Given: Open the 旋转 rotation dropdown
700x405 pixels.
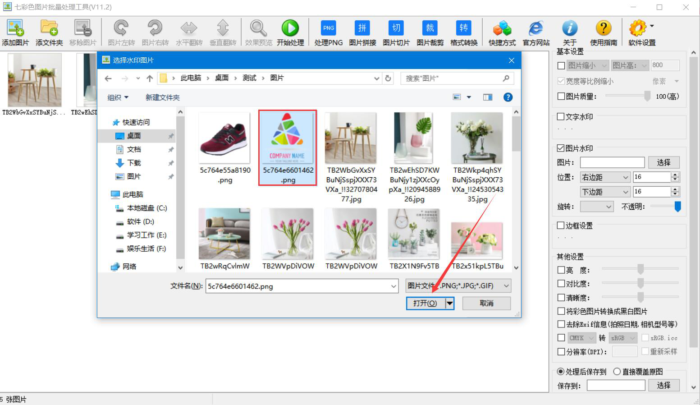Looking at the screenshot, I should coord(597,207).
